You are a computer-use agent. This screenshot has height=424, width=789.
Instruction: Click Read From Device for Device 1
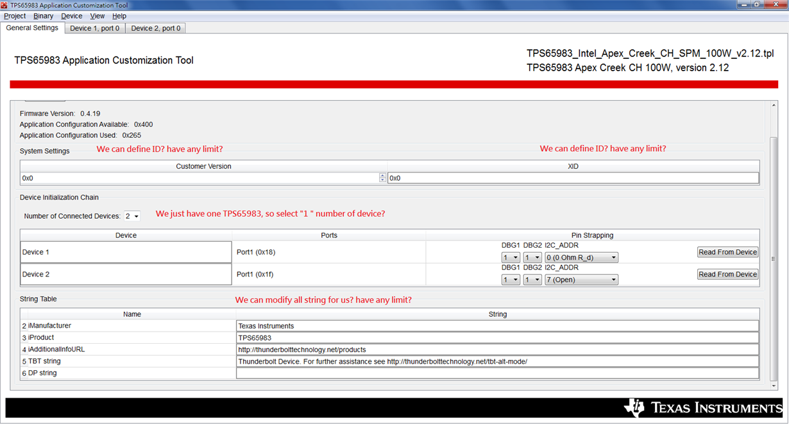tap(728, 252)
